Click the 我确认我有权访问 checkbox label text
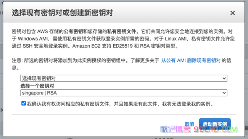The height and width of the screenshot is (139, 248). [x=120, y=104]
